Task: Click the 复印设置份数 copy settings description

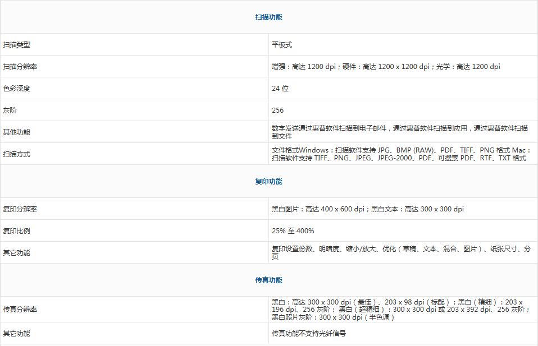Action: (x=401, y=252)
